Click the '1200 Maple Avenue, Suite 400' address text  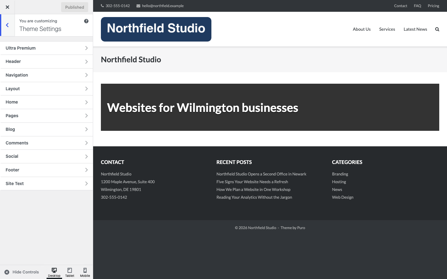(x=128, y=182)
